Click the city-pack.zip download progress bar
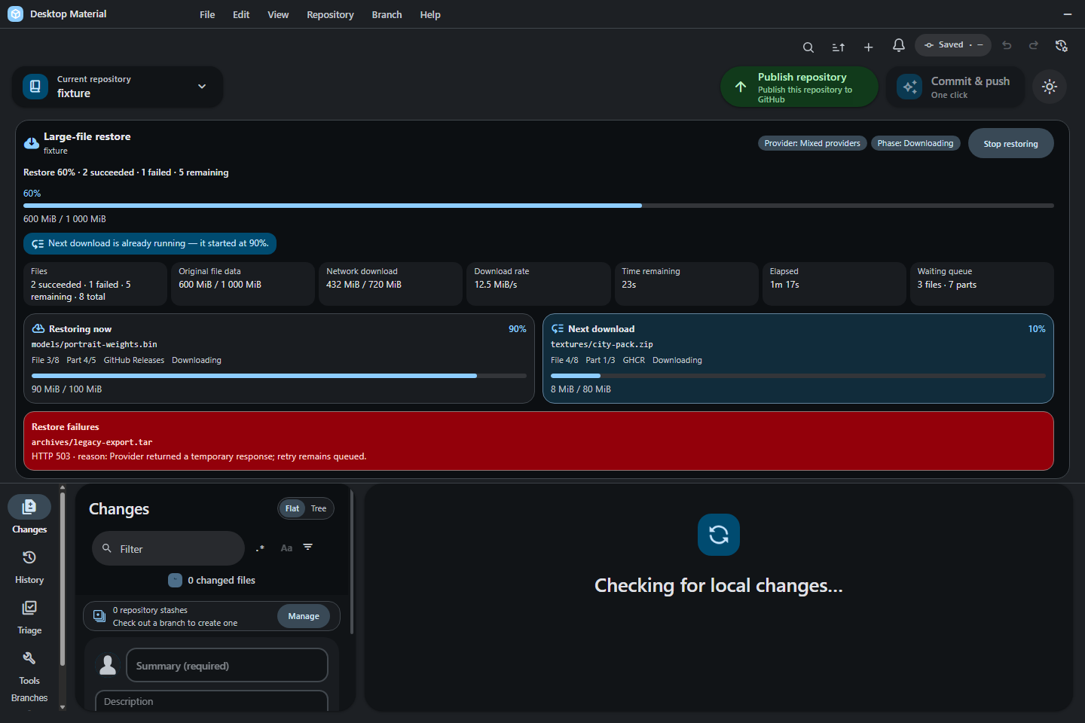 click(x=798, y=375)
